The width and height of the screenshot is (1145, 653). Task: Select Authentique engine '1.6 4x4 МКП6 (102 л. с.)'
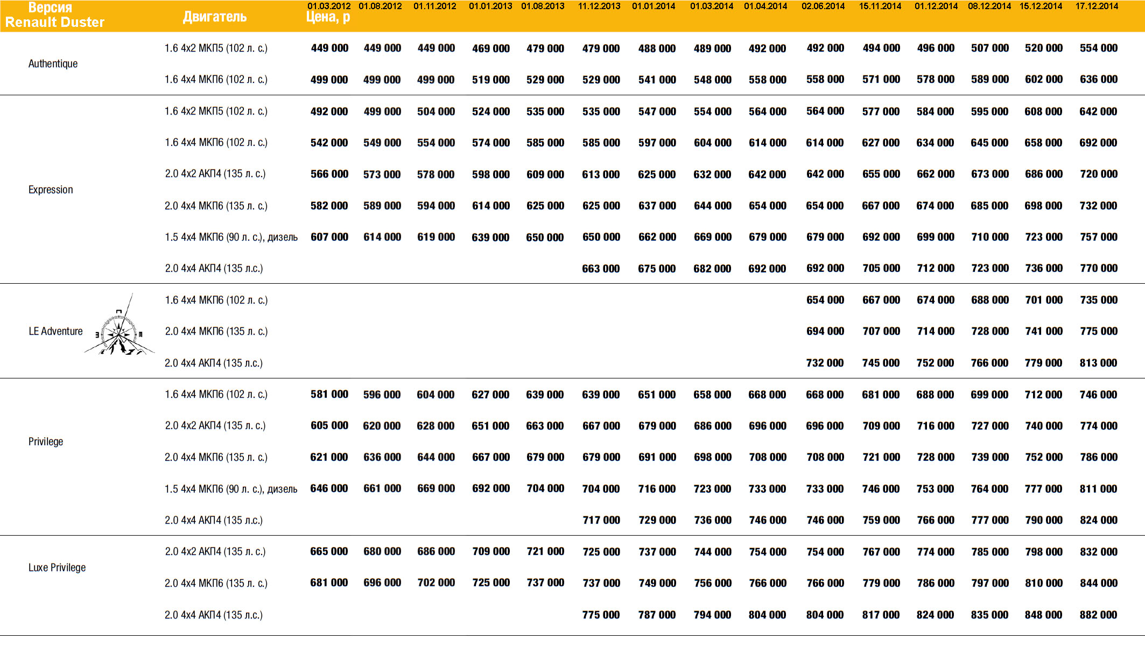[x=216, y=79]
